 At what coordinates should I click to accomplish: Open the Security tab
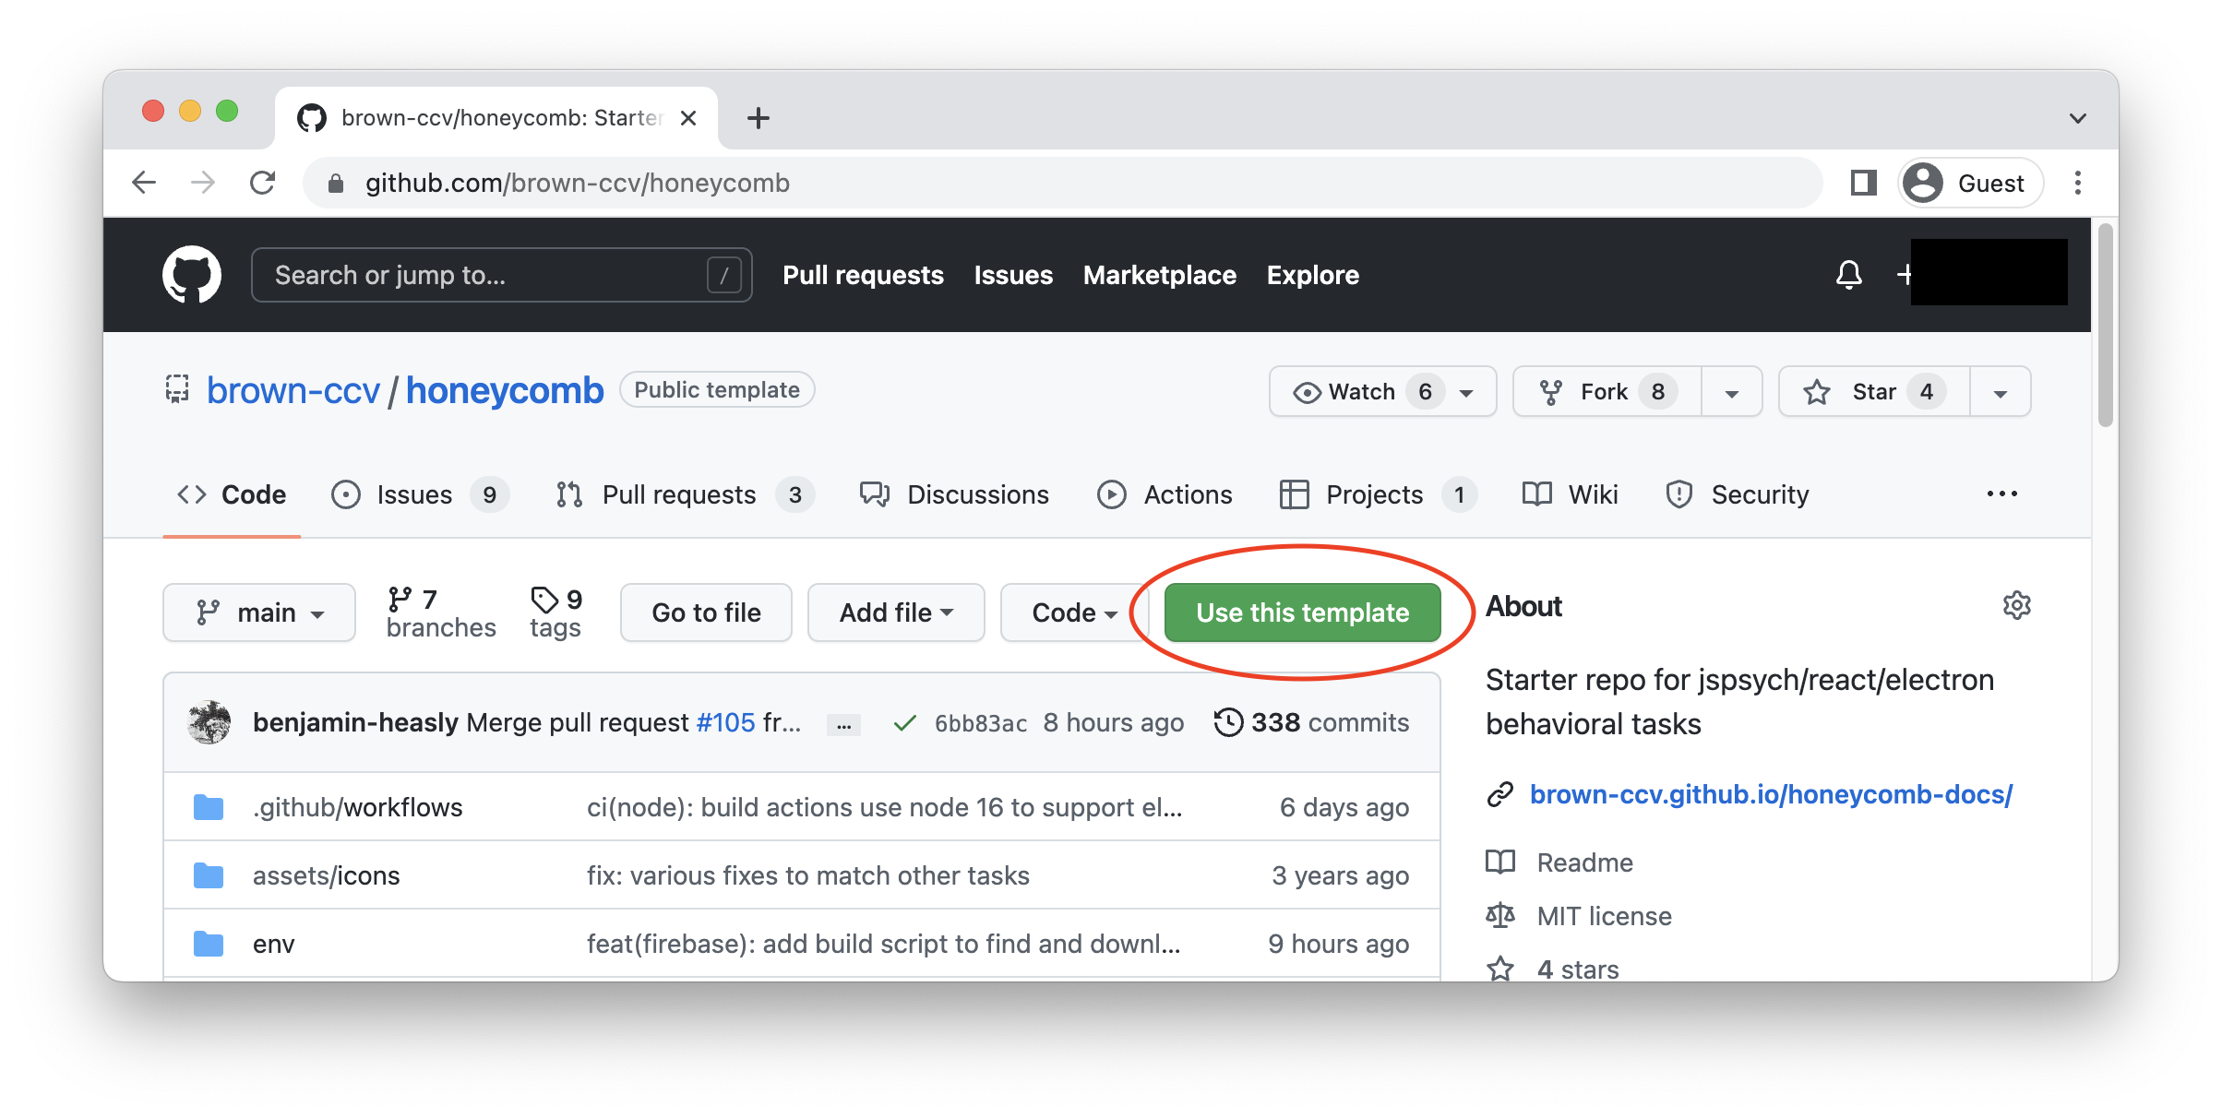(1738, 495)
